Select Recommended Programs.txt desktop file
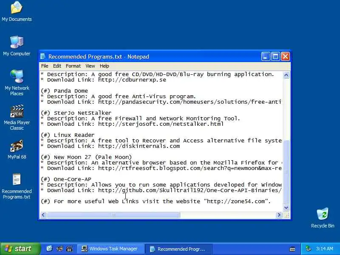The width and height of the screenshot is (340, 255). coord(17,187)
